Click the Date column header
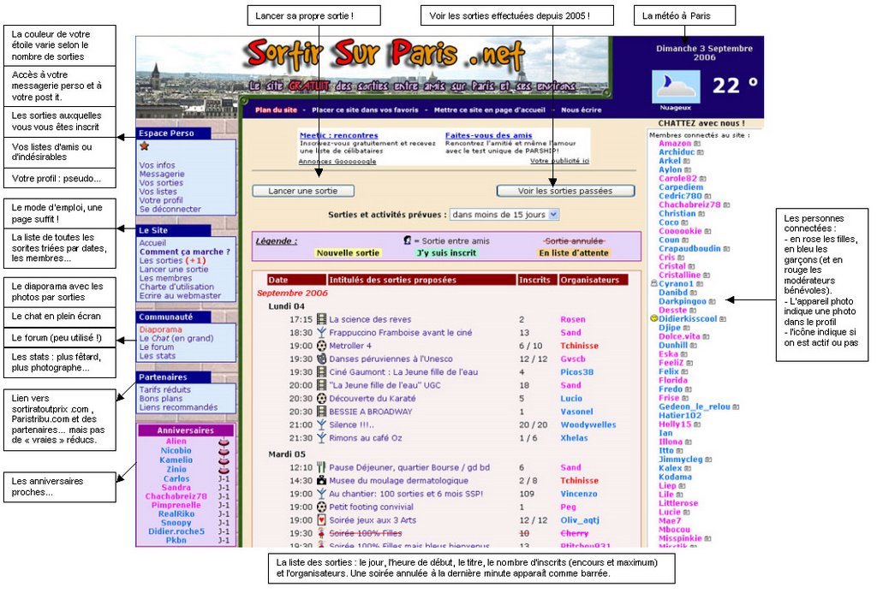The height and width of the screenshot is (593, 877). click(296, 280)
